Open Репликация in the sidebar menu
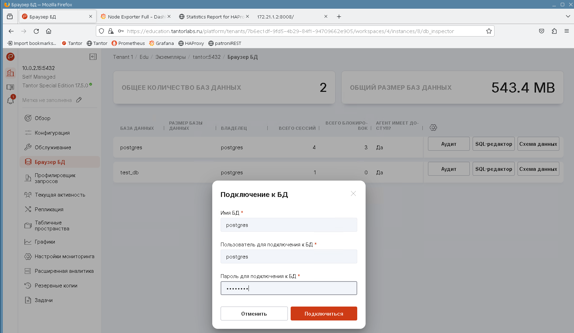 [x=49, y=209]
